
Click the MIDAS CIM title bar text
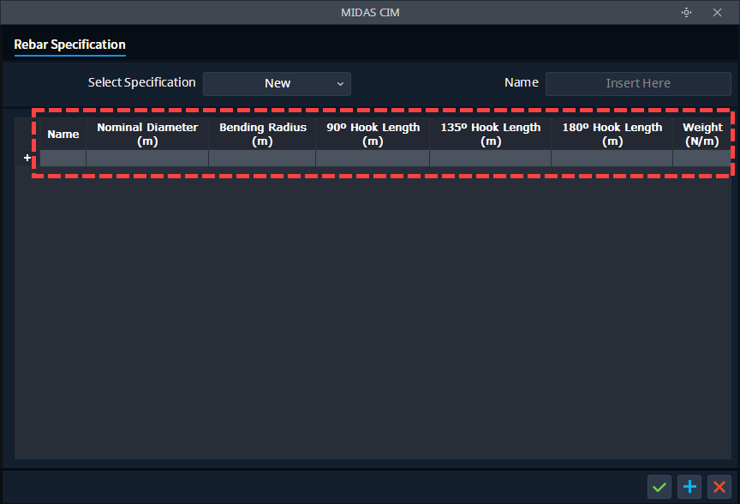click(x=370, y=12)
